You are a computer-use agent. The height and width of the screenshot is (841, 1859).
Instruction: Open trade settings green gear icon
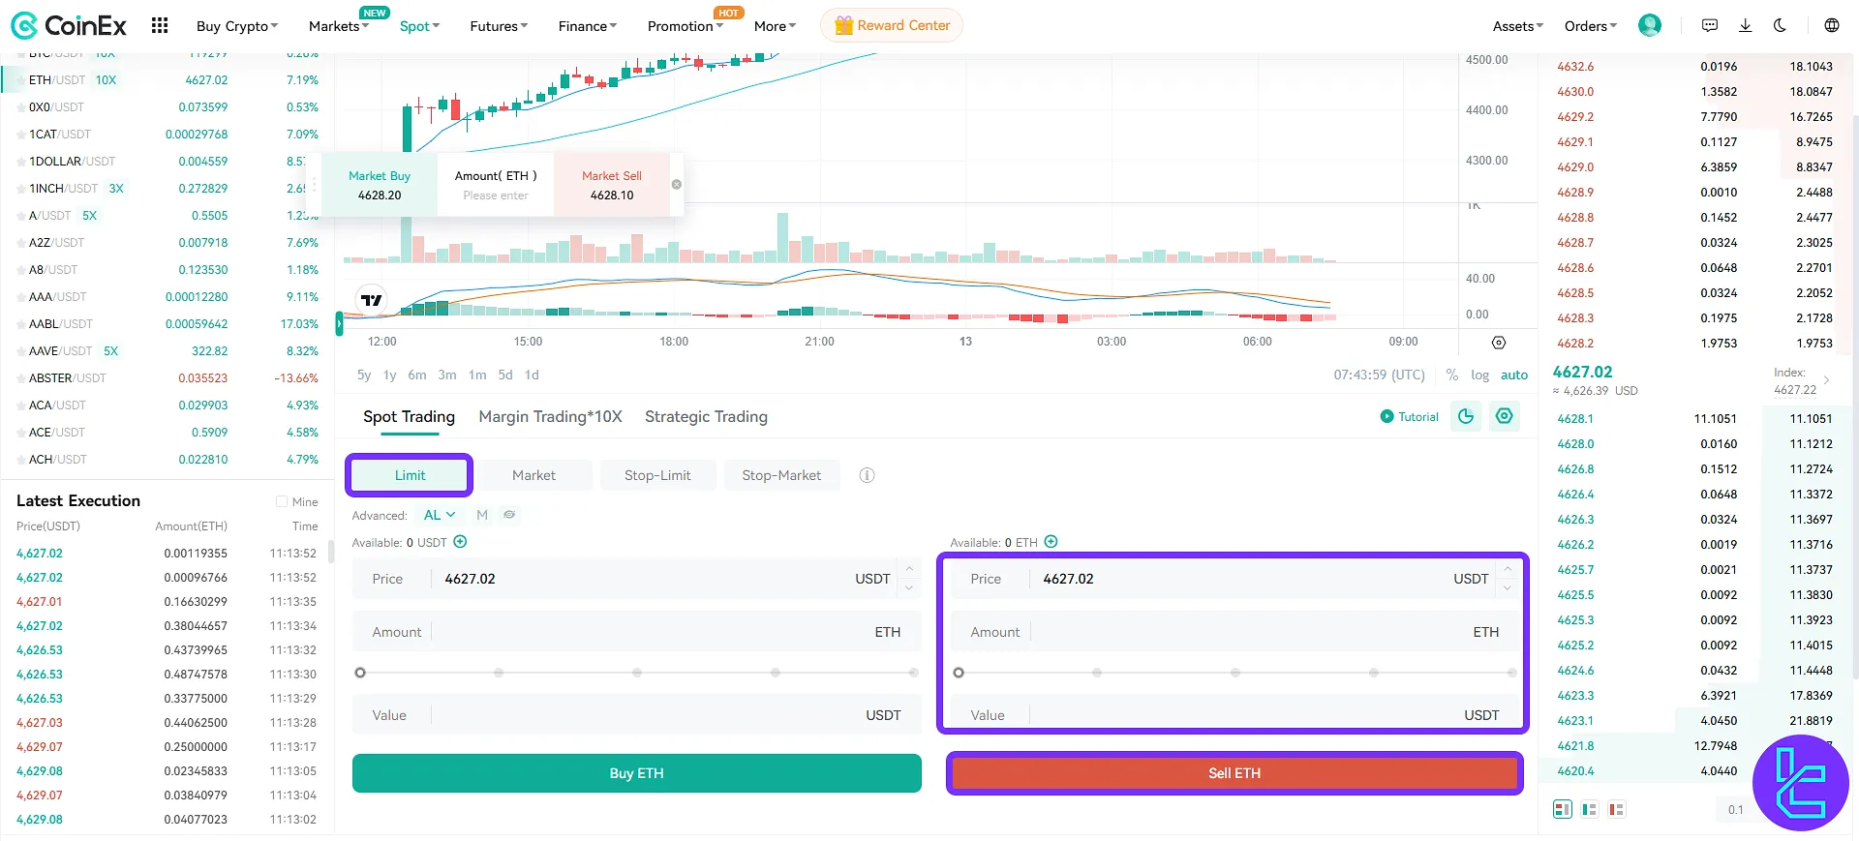point(1504,416)
